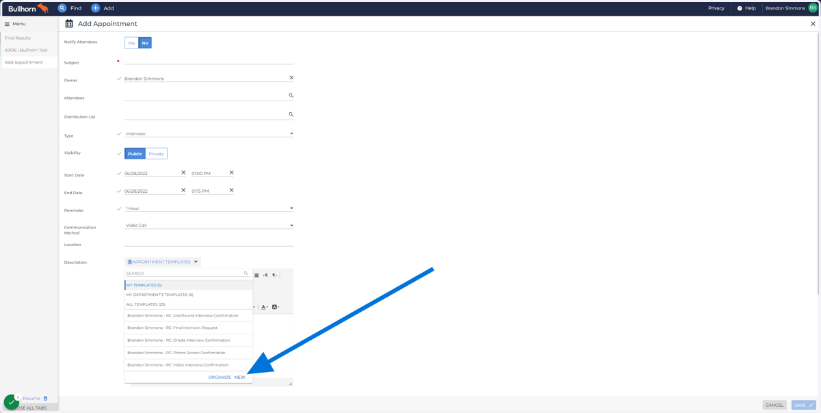Collapse the Appointment Templates dropdown
This screenshot has width=821, height=413.
[163, 262]
